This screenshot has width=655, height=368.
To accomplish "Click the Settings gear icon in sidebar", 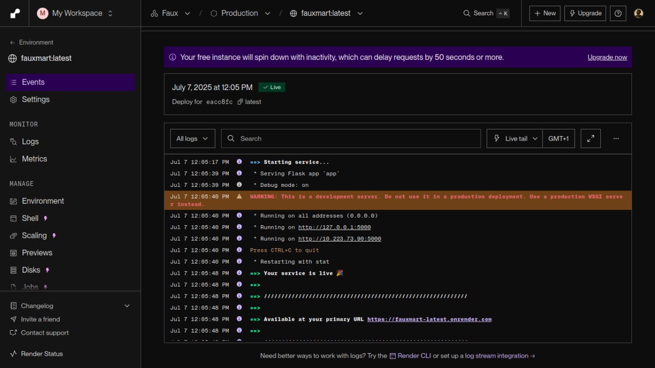I will pos(13,100).
